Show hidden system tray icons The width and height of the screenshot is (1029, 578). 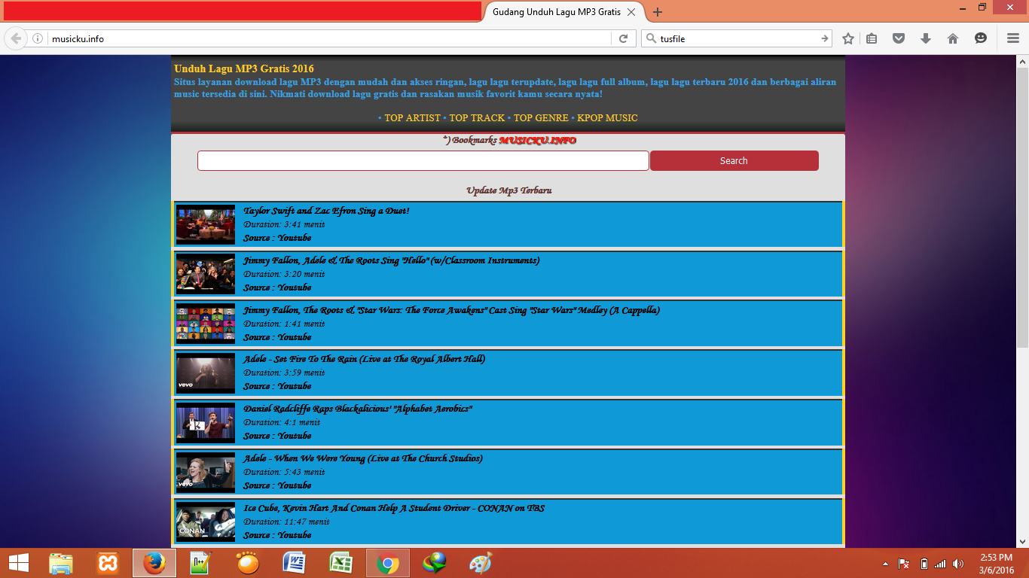(886, 564)
